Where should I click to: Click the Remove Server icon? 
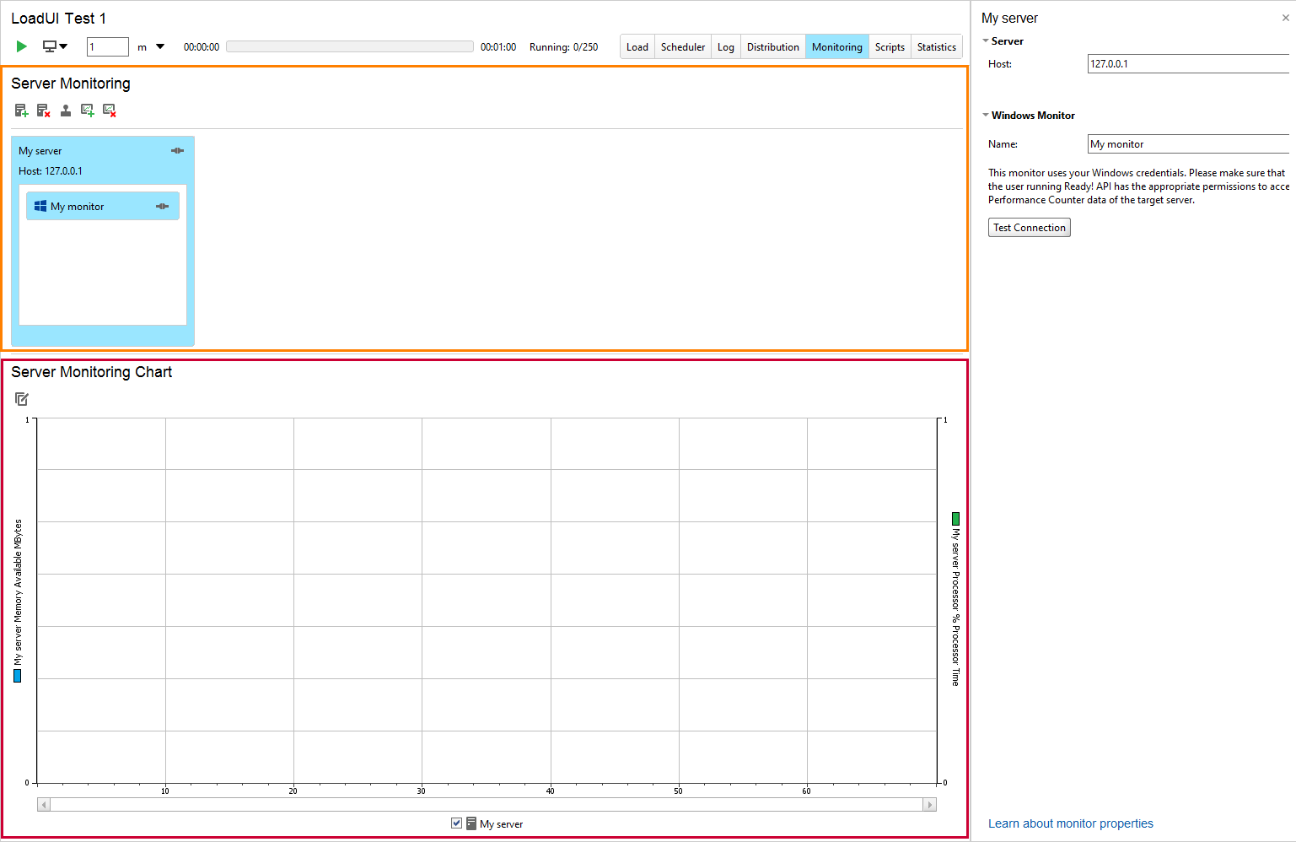[43, 110]
